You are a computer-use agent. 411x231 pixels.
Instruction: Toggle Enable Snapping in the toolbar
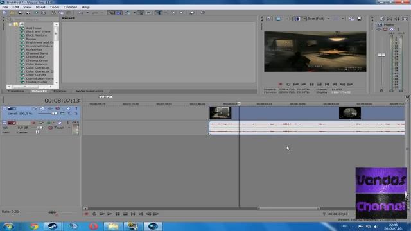pyautogui.click(x=110, y=13)
